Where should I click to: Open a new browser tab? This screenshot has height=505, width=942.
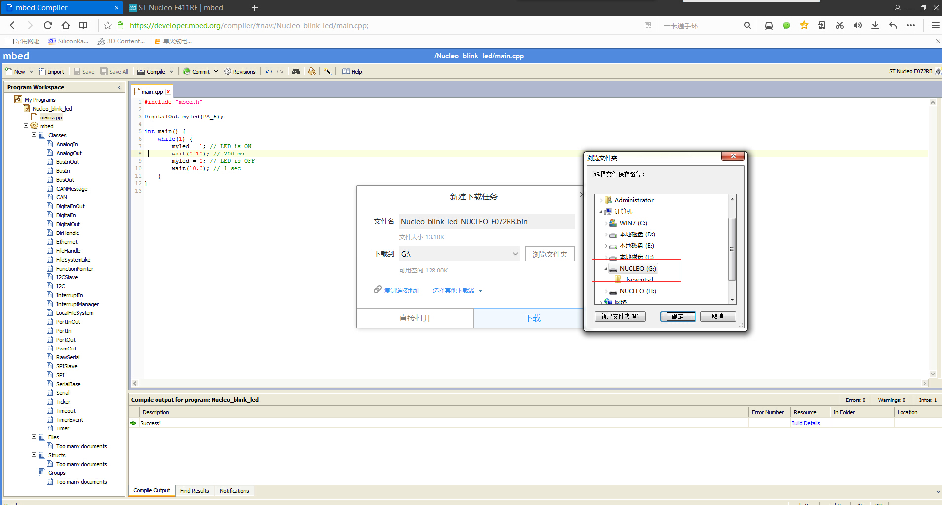click(255, 8)
